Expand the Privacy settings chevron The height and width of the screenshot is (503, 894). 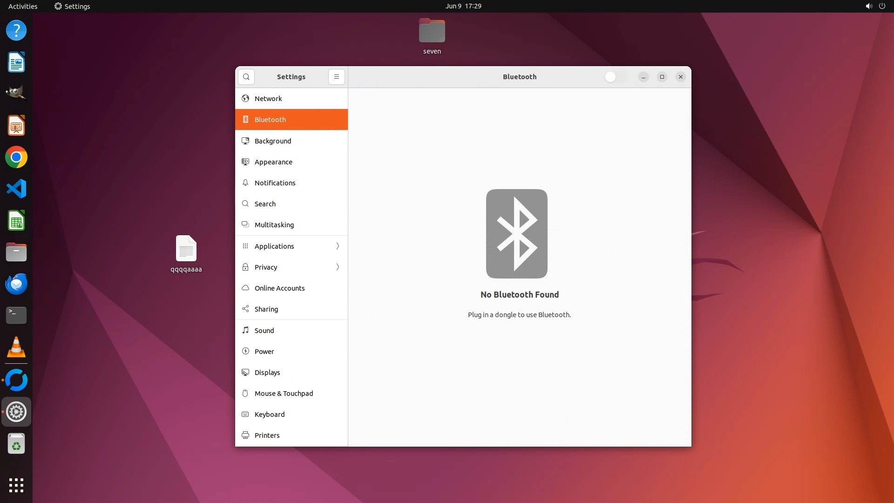click(338, 267)
